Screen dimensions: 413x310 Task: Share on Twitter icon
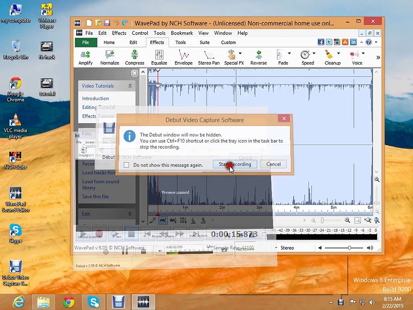tap(329, 42)
